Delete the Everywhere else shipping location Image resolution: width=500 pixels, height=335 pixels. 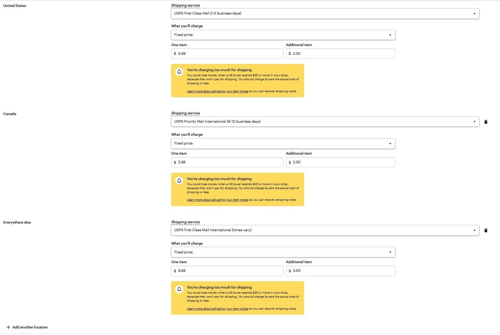(486, 230)
